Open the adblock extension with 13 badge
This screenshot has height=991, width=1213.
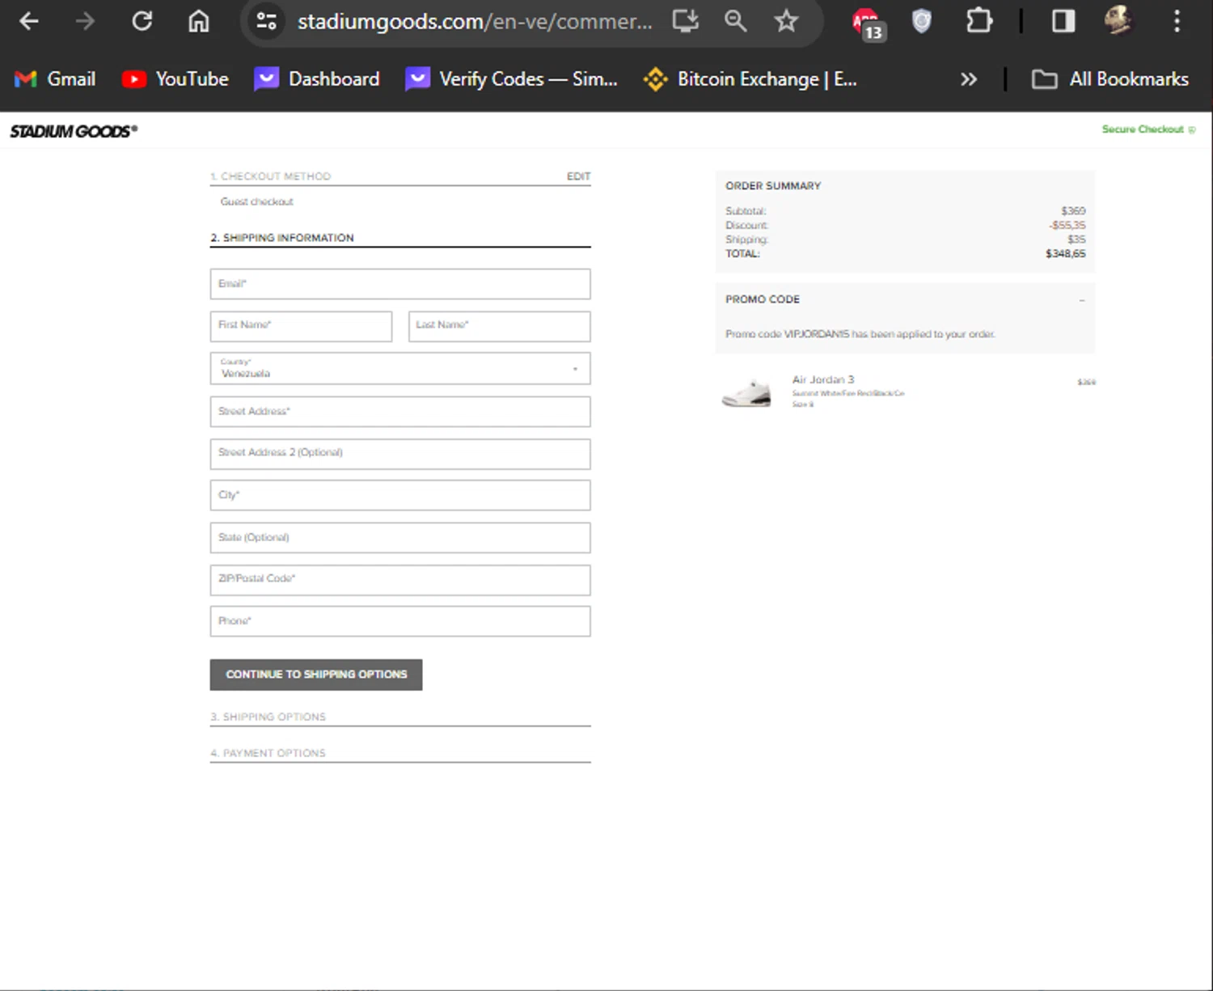coord(867,23)
